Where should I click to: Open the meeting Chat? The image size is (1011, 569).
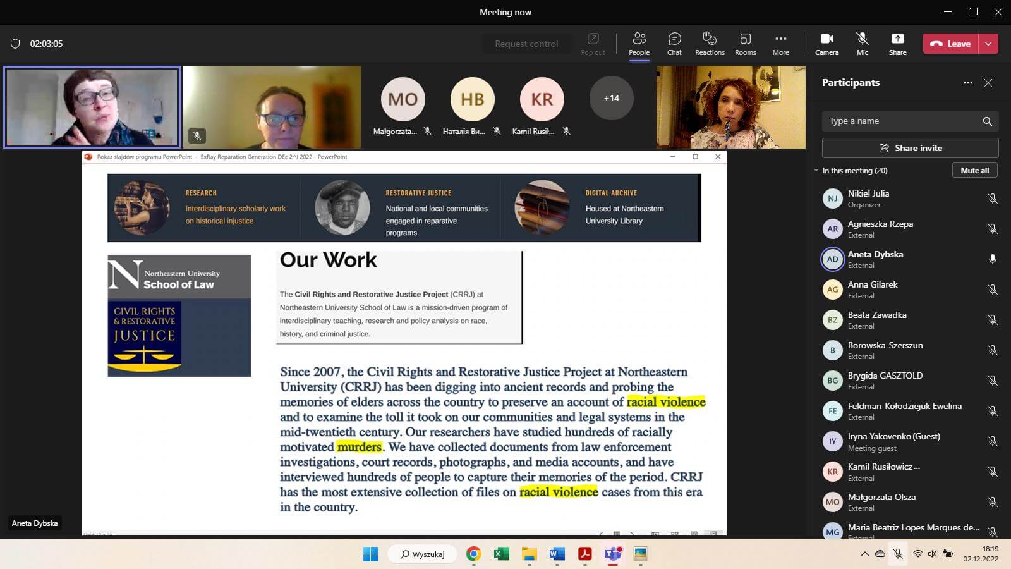click(x=674, y=44)
